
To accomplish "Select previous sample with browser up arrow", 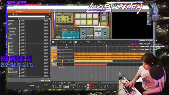I will [46, 79].
